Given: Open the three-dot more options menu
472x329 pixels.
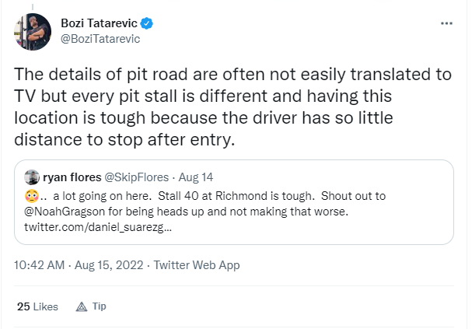Looking at the screenshot, I should (x=446, y=23).
